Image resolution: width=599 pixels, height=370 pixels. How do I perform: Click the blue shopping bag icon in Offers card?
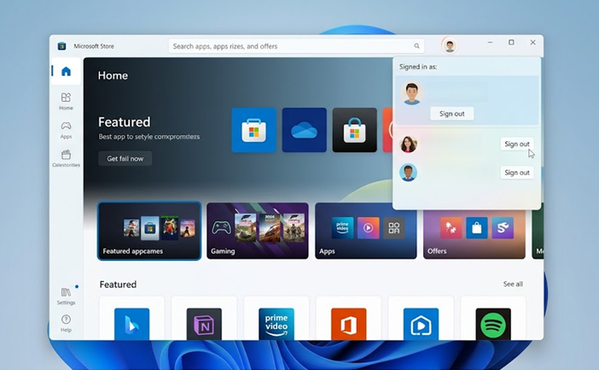click(x=477, y=228)
